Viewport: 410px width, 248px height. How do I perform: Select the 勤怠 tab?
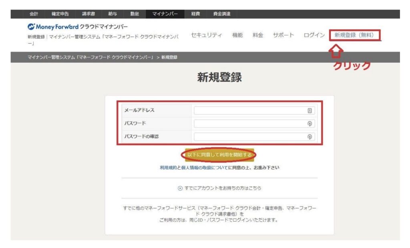click(135, 14)
